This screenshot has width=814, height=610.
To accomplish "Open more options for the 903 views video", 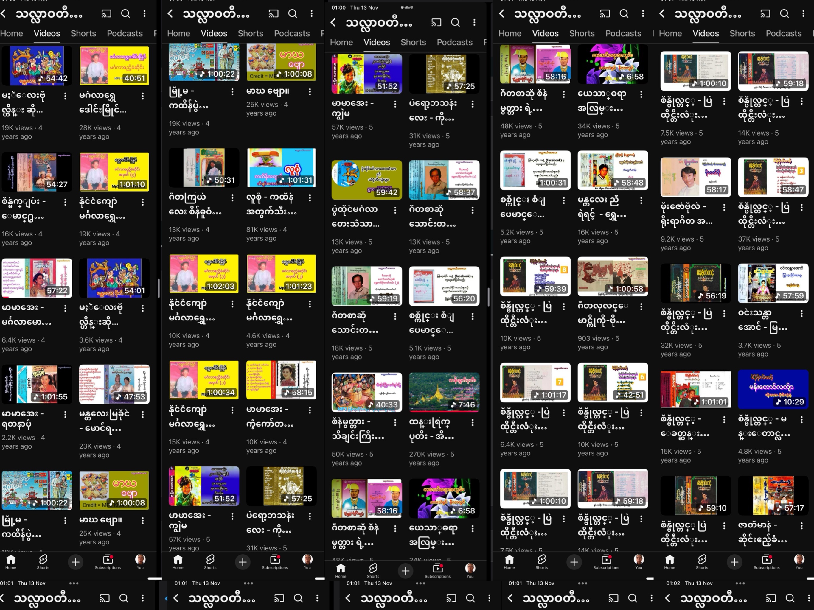I will tap(641, 306).
